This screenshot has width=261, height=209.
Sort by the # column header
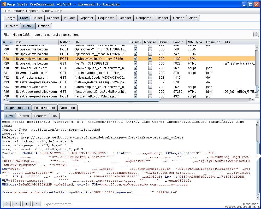[x=8, y=42]
